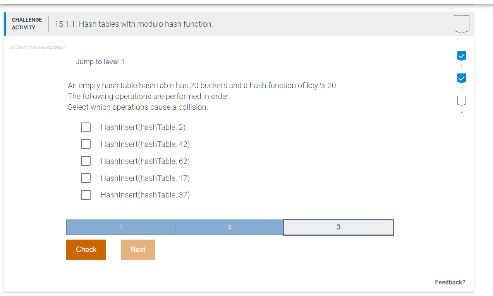Open the Feedback link

point(450,282)
